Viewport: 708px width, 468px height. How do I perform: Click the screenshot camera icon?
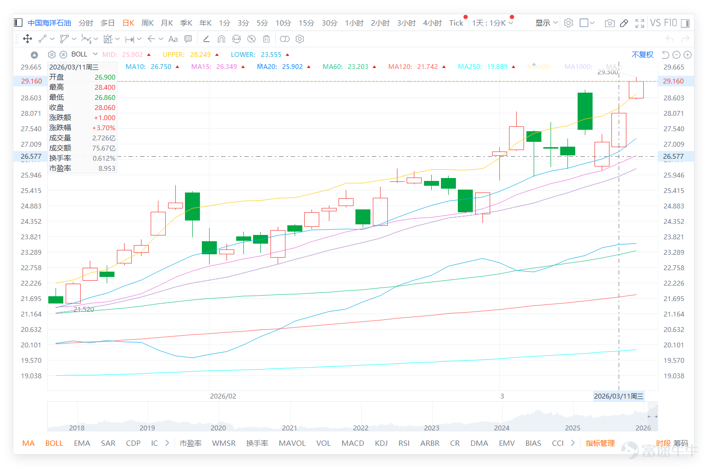pyautogui.click(x=609, y=23)
